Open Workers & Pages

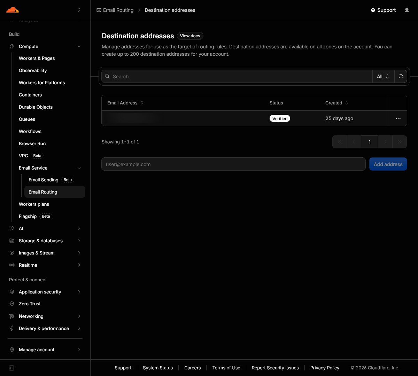(x=37, y=58)
